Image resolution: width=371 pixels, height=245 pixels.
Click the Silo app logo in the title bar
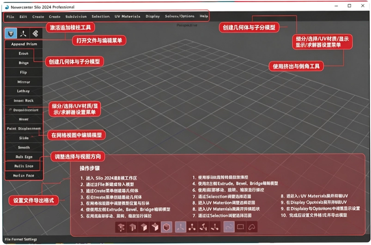7,7
